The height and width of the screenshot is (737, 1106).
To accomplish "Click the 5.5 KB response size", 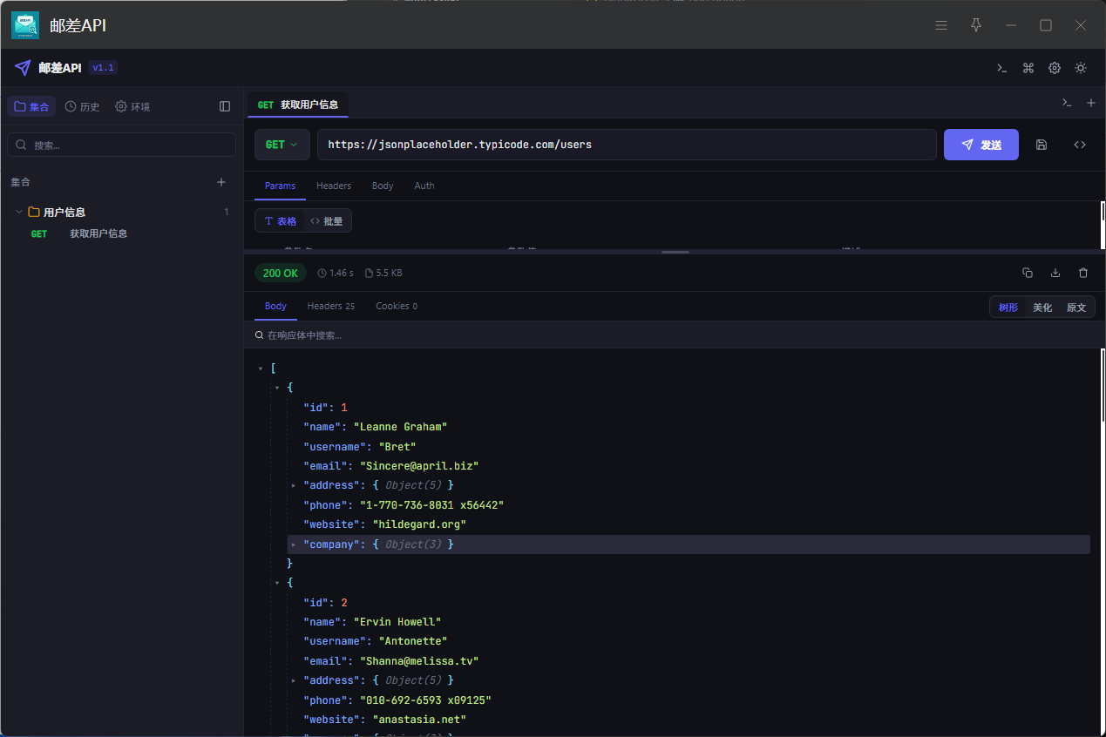I will point(383,273).
